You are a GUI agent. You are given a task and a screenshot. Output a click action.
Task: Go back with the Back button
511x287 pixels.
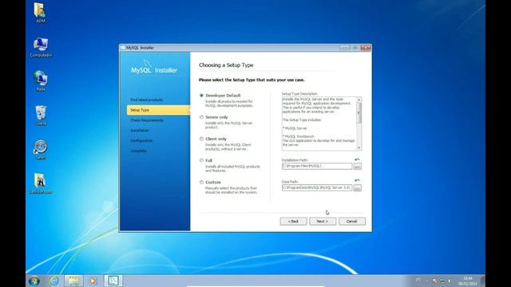[293, 222]
